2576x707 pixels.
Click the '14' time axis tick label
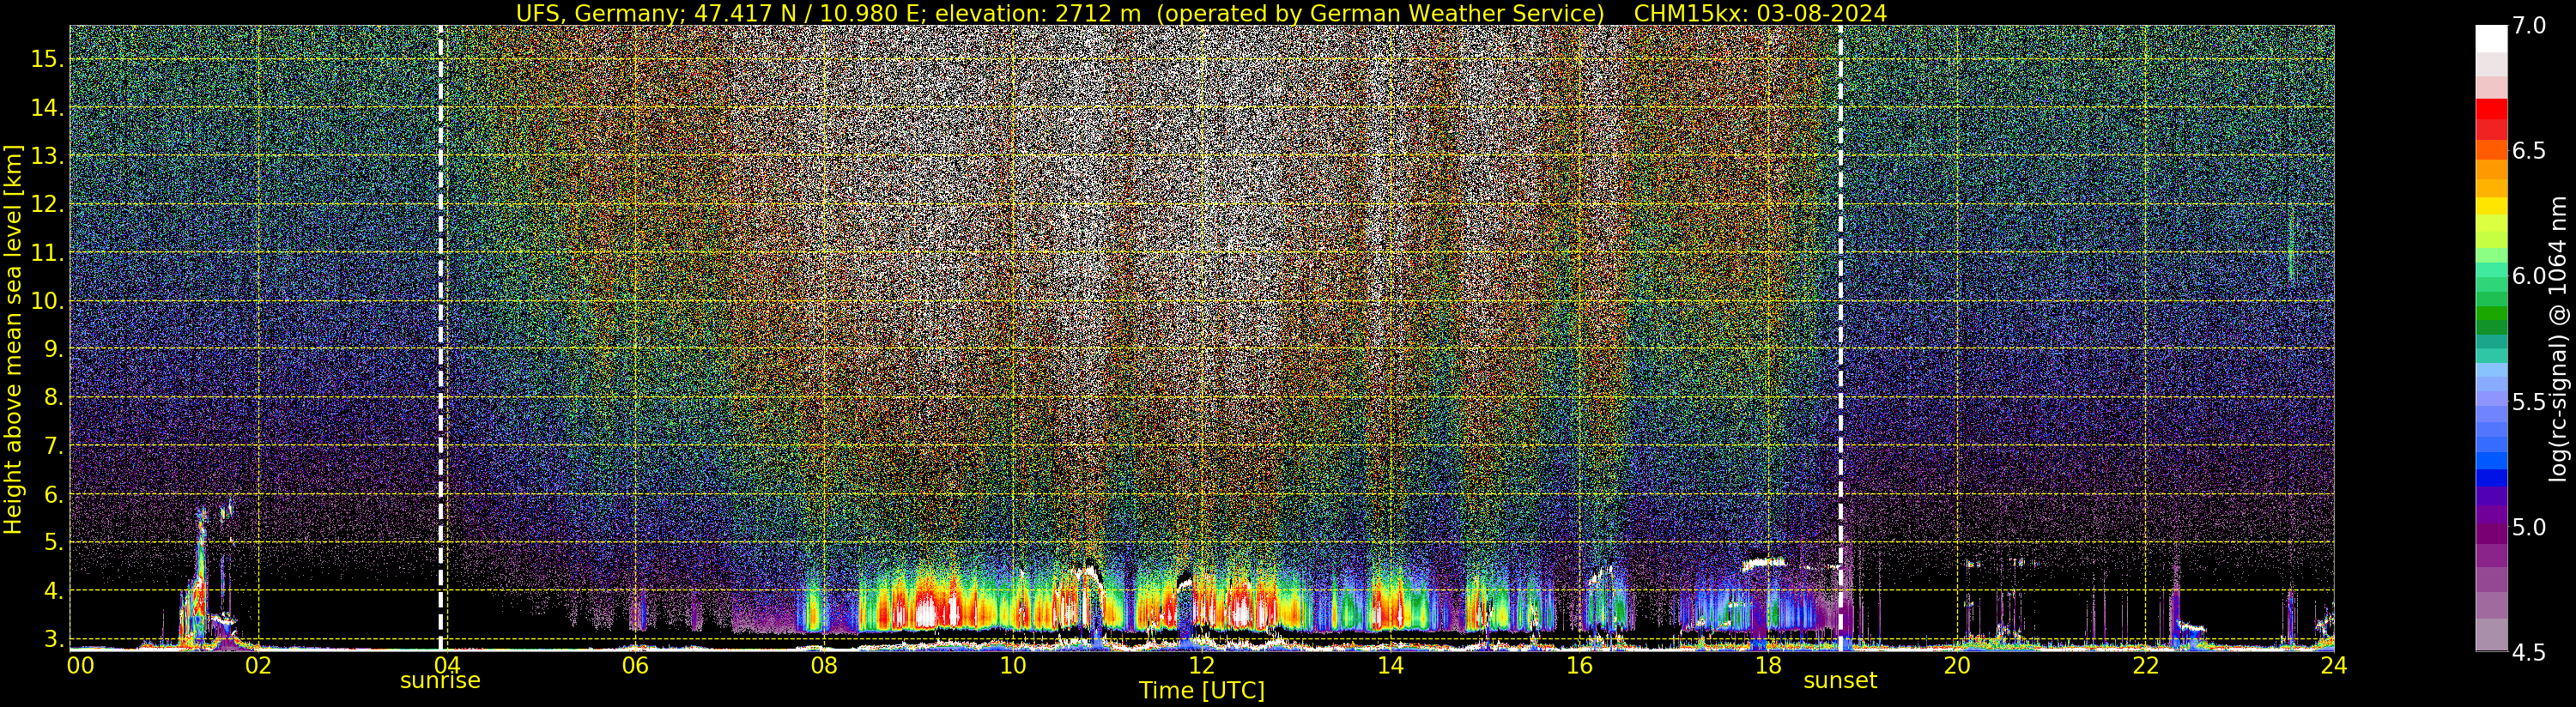click(x=1390, y=666)
